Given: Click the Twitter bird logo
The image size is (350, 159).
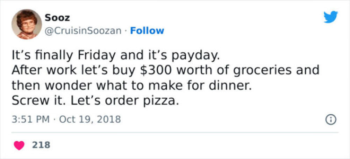Looking at the screenshot, I should [x=330, y=17].
